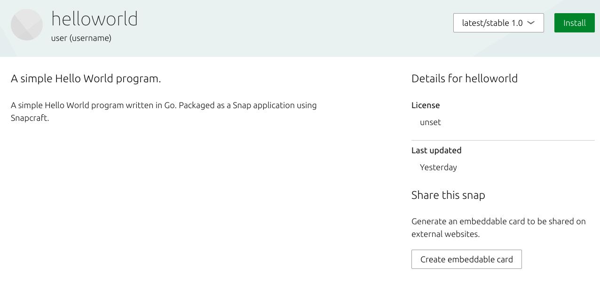
Task: Click the divider line below the license
Action: 503,140
